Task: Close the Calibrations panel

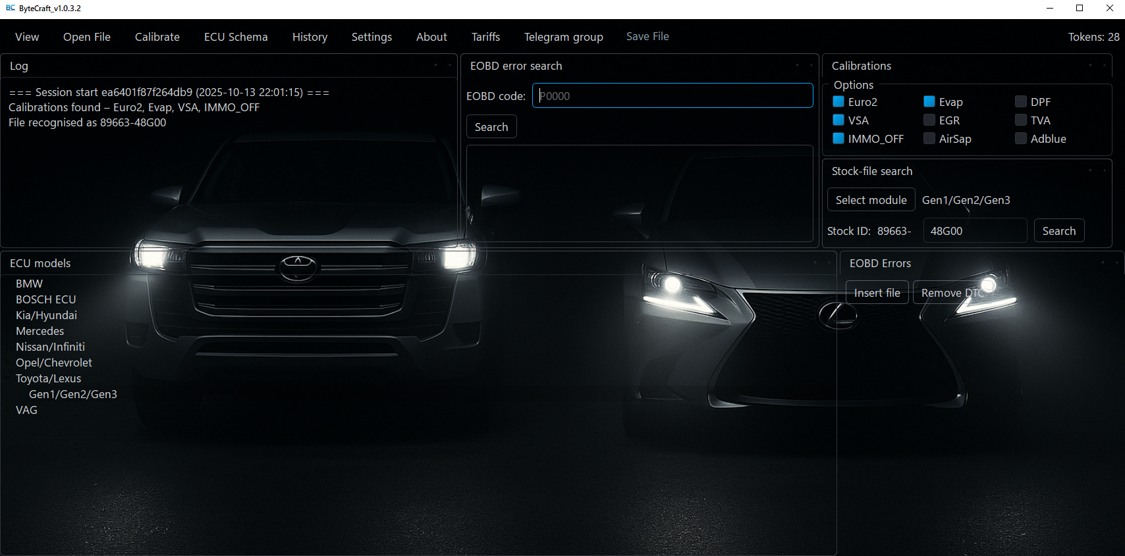Action: [x=1105, y=65]
